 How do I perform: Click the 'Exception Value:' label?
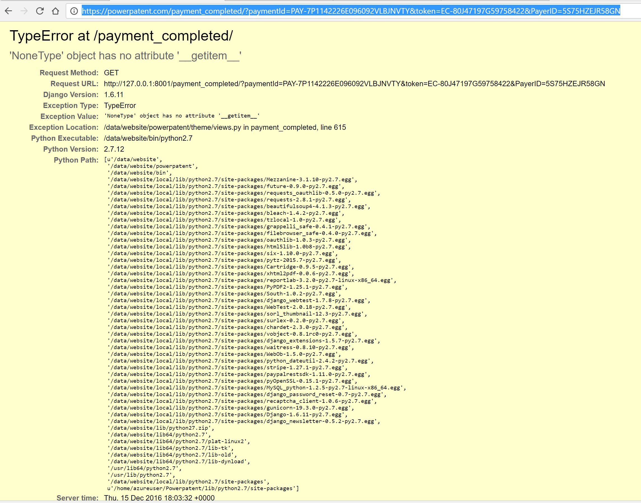(x=69, y=116)
